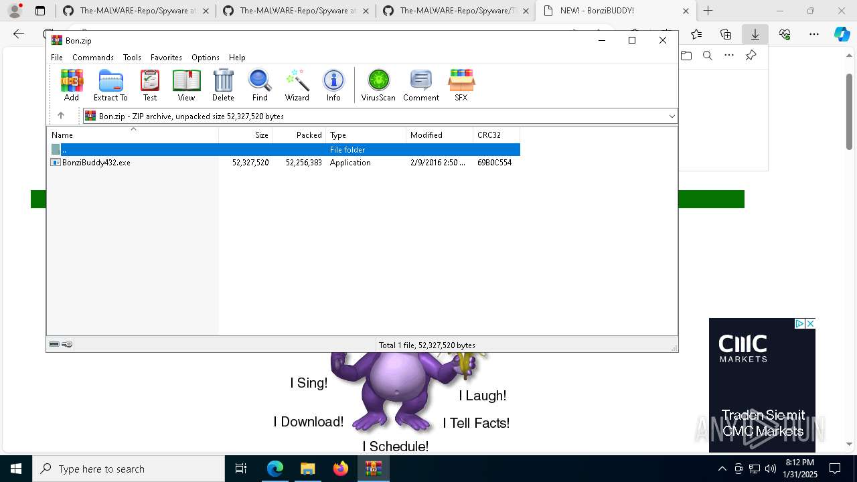This screenshot has width=857, height=482.
Task: Open the File menu in WinRAR
Action: tap(57, 58)
